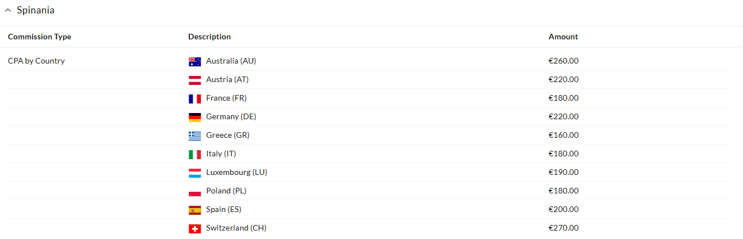The image size is (743, 239).
Task: Click the Austria flag icon
Action: pyautogui.click(x=195, y=80)
